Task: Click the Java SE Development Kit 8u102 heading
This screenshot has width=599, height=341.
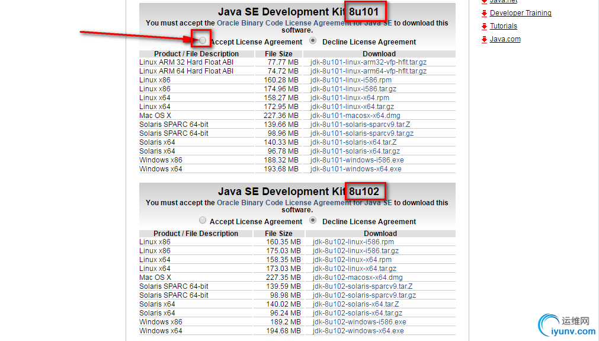Action: click(299, 192)
